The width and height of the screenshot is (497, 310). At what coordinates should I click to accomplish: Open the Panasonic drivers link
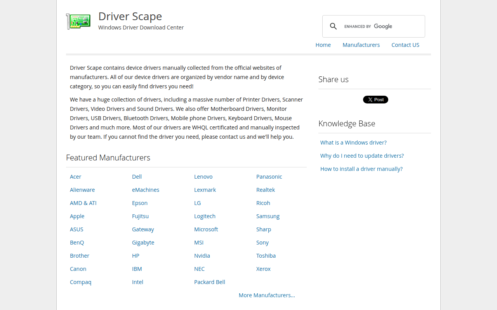(x=269, y=177)
